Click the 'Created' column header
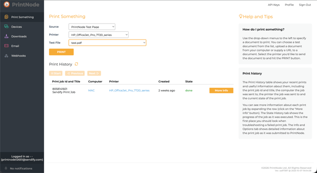The image size is (317, 173). click(x=164, y=82)
